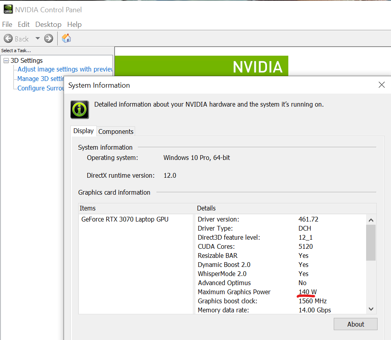Open the Edit menu
Viewport: 391px width, 340px height.
point(24,24)
